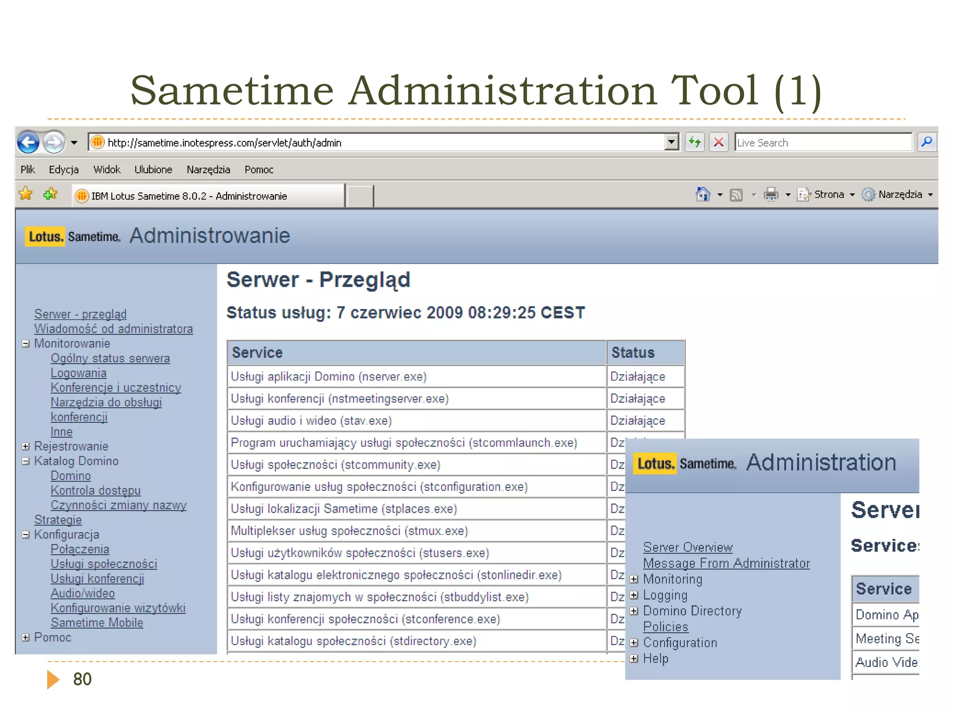The height and width of the screenshot is (714, 953).
Task: Collapse the Konfiguracja tree node
Action: (26, 535)
